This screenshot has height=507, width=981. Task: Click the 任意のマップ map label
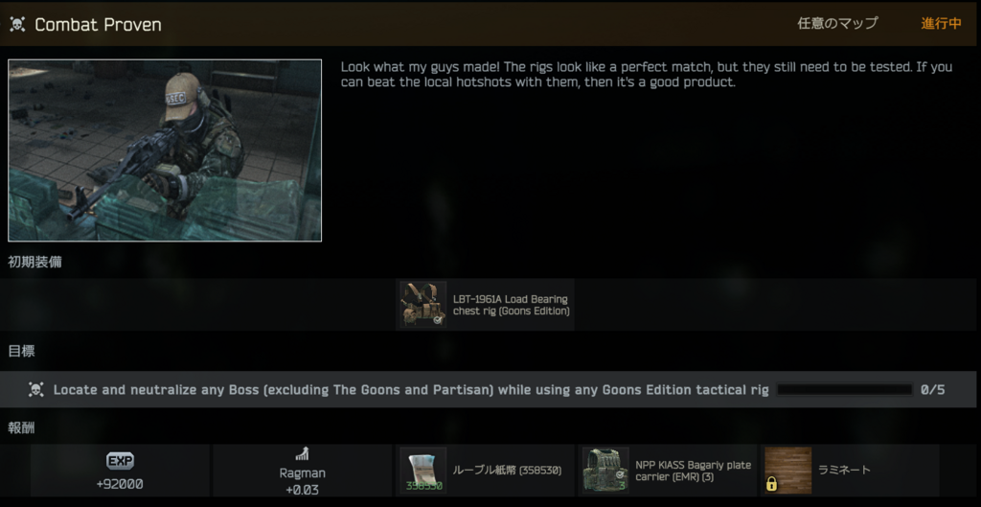click(837, 24)
